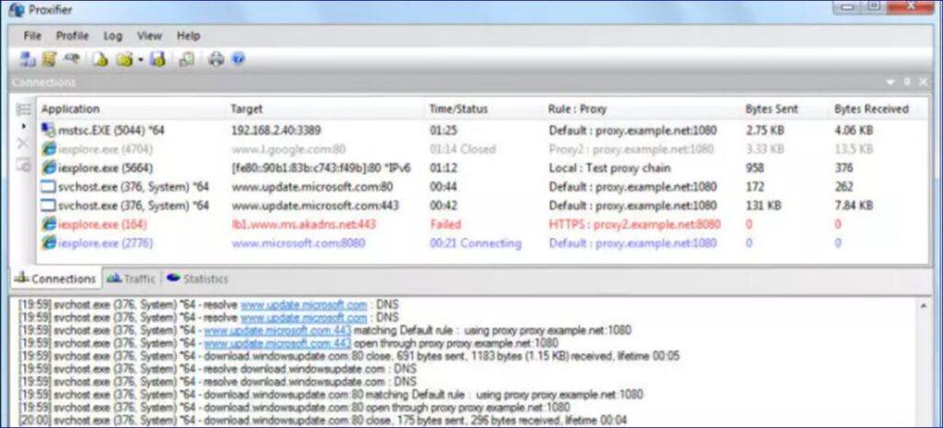943x428 pixels.
Task: Open the Log menu
Action: coord(112,36)
